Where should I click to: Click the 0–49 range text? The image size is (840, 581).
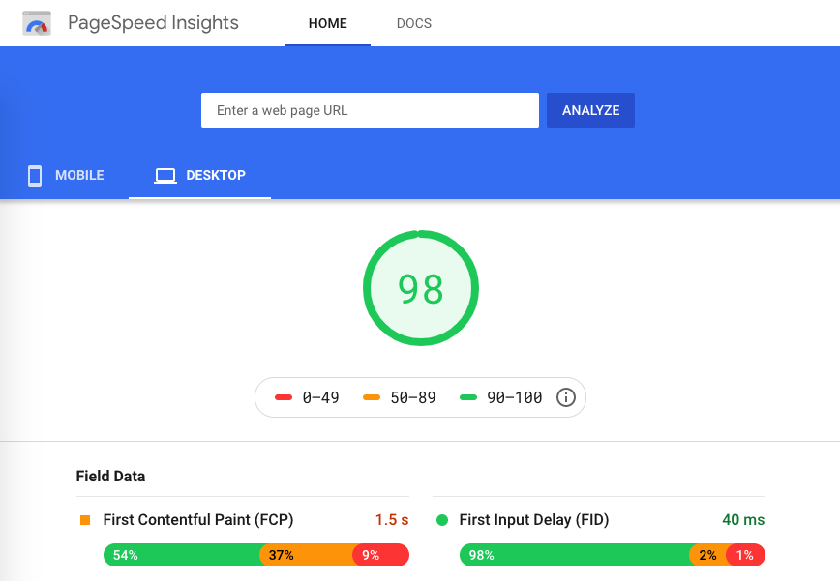point(320,397)
